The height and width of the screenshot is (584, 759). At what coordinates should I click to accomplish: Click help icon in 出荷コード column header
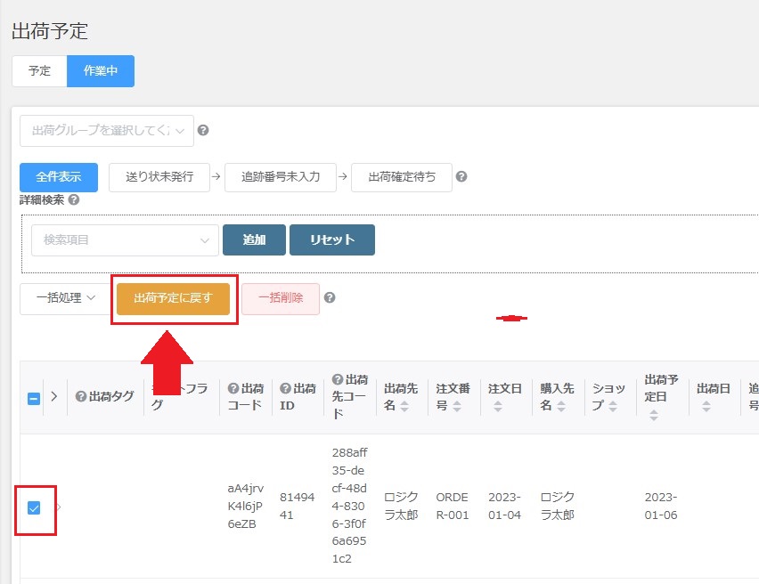pos(233,388)
